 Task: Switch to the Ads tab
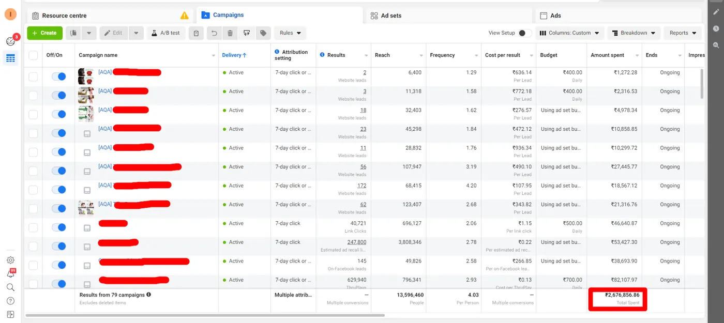[x=618, y=16]
